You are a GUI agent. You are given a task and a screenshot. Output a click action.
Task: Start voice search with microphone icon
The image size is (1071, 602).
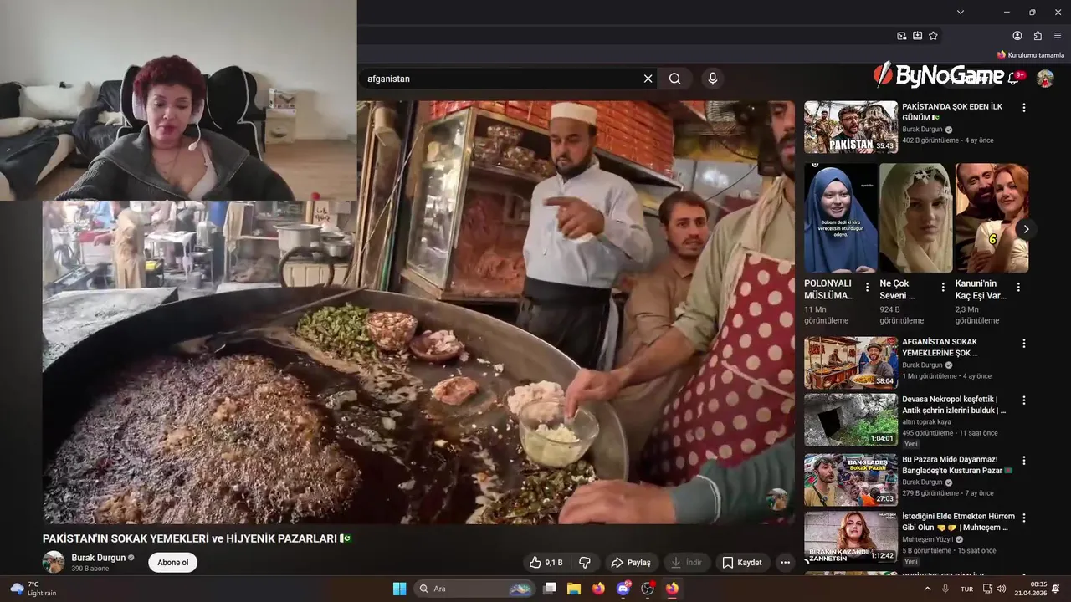pyautogui.click(x=713, y=79)
